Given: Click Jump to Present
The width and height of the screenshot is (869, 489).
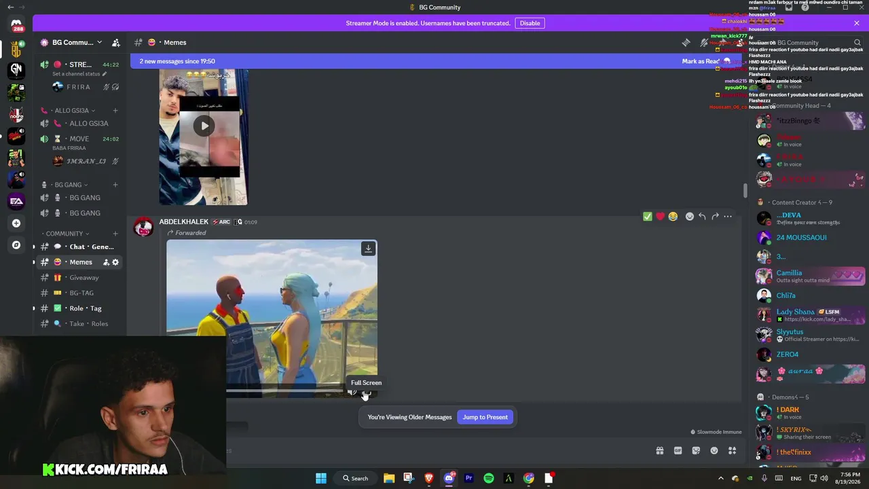Looking at the screenshot, I should pyautogui.click(x=485, y=417).
